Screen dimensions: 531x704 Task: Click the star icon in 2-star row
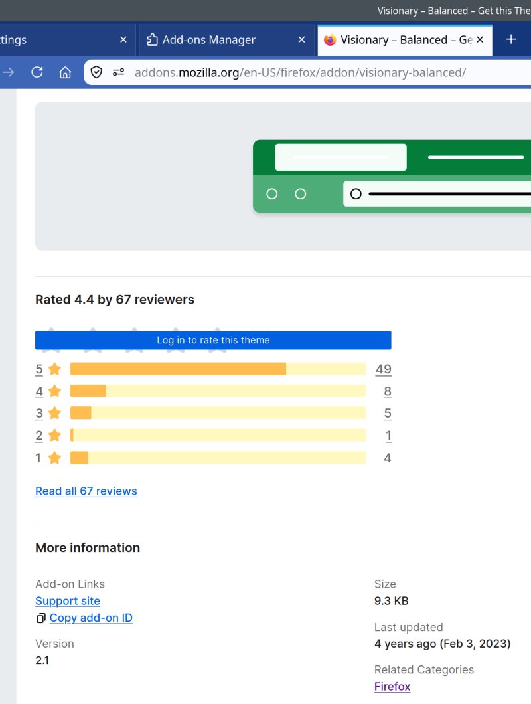55,436
